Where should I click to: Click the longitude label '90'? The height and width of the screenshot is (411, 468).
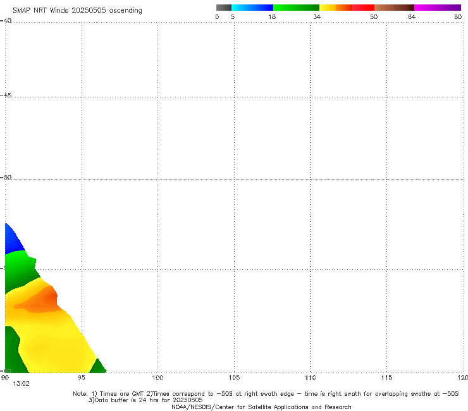click(5, 378)
